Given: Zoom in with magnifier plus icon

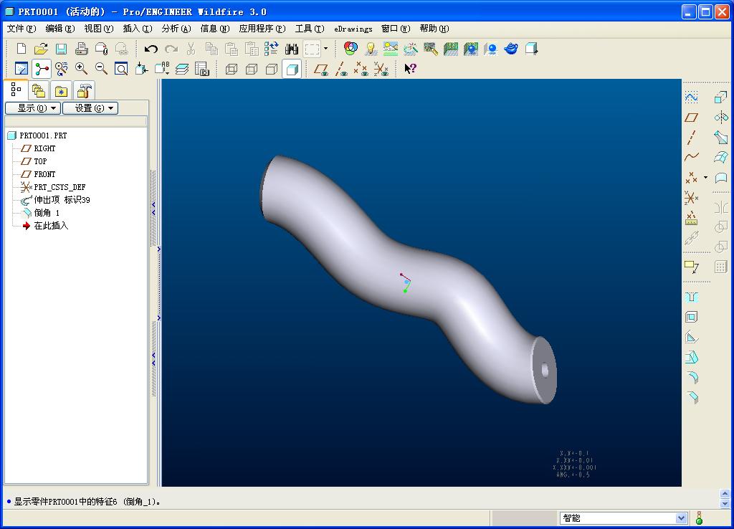Looking at the screenshot, I should click(x=82, y=69).
